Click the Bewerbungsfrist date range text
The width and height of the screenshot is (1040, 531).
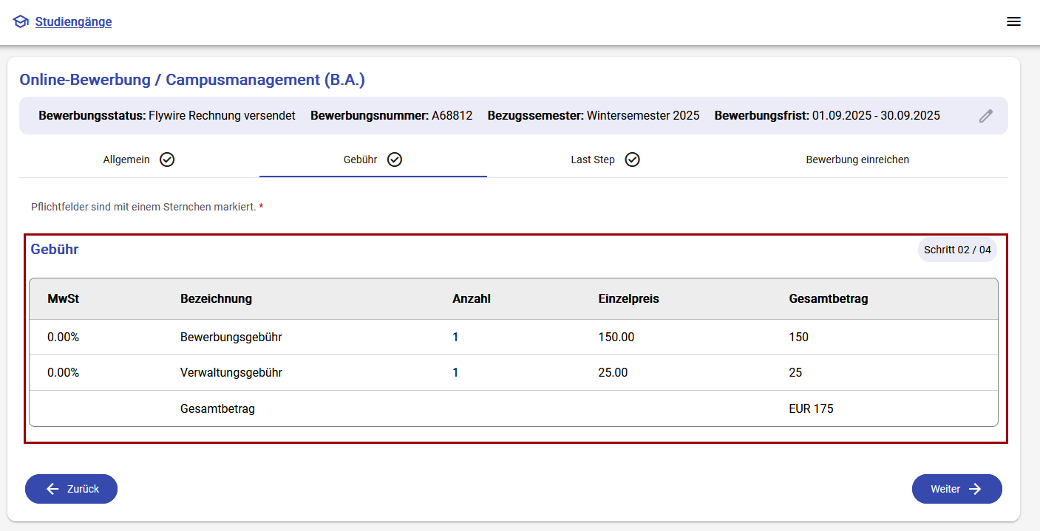point(827,116)
